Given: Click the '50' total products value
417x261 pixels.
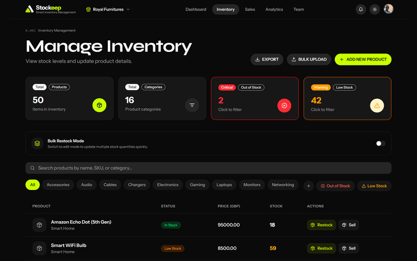Looking at the screenshot, I should click(x=38, y=100).
